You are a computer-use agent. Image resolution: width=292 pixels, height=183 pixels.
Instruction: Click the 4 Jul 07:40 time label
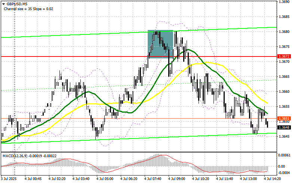[x=153, y=179]
